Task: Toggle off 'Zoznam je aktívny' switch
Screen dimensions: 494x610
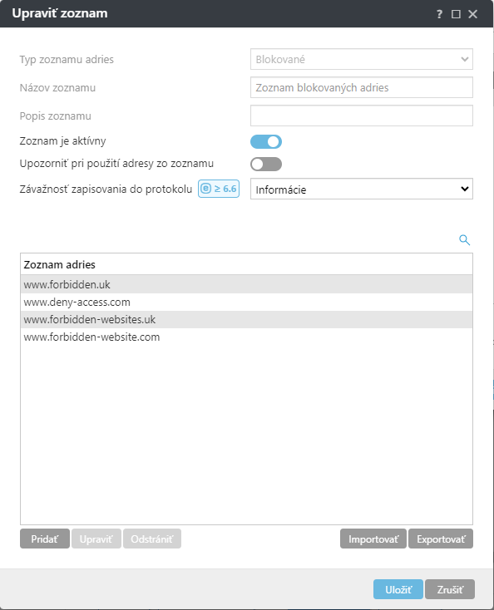Action: pos(266,141)
